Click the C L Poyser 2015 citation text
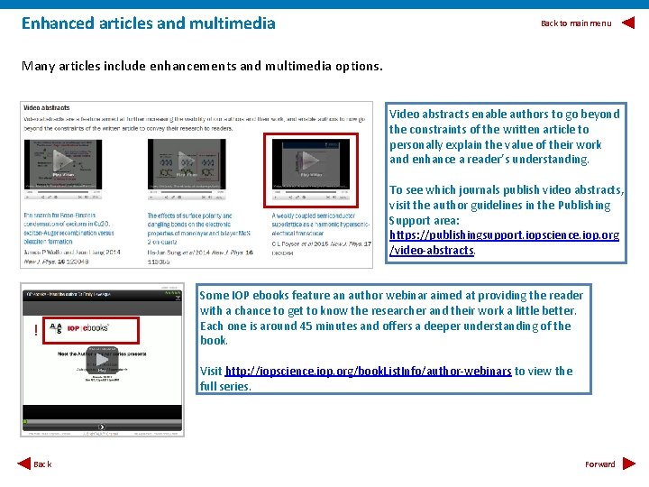Screen dimensions: 649x487 tap(321, 248)
